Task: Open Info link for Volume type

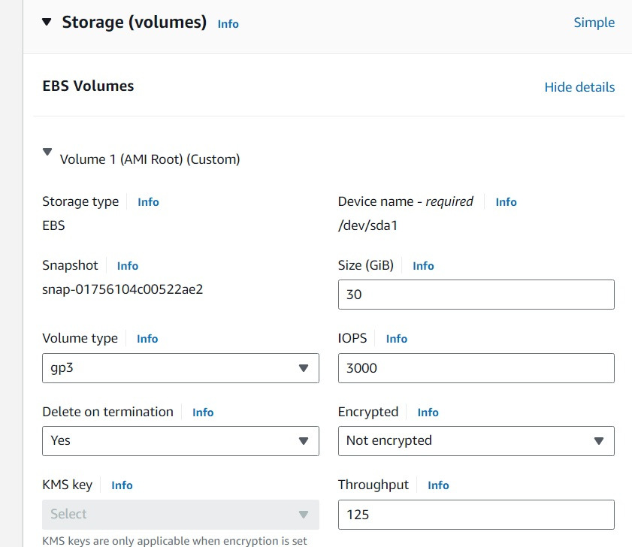Action: 147,339
